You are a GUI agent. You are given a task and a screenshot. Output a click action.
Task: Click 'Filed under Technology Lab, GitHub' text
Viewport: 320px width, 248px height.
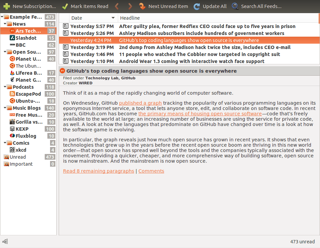pyautogui.click(x=99, y=78)
